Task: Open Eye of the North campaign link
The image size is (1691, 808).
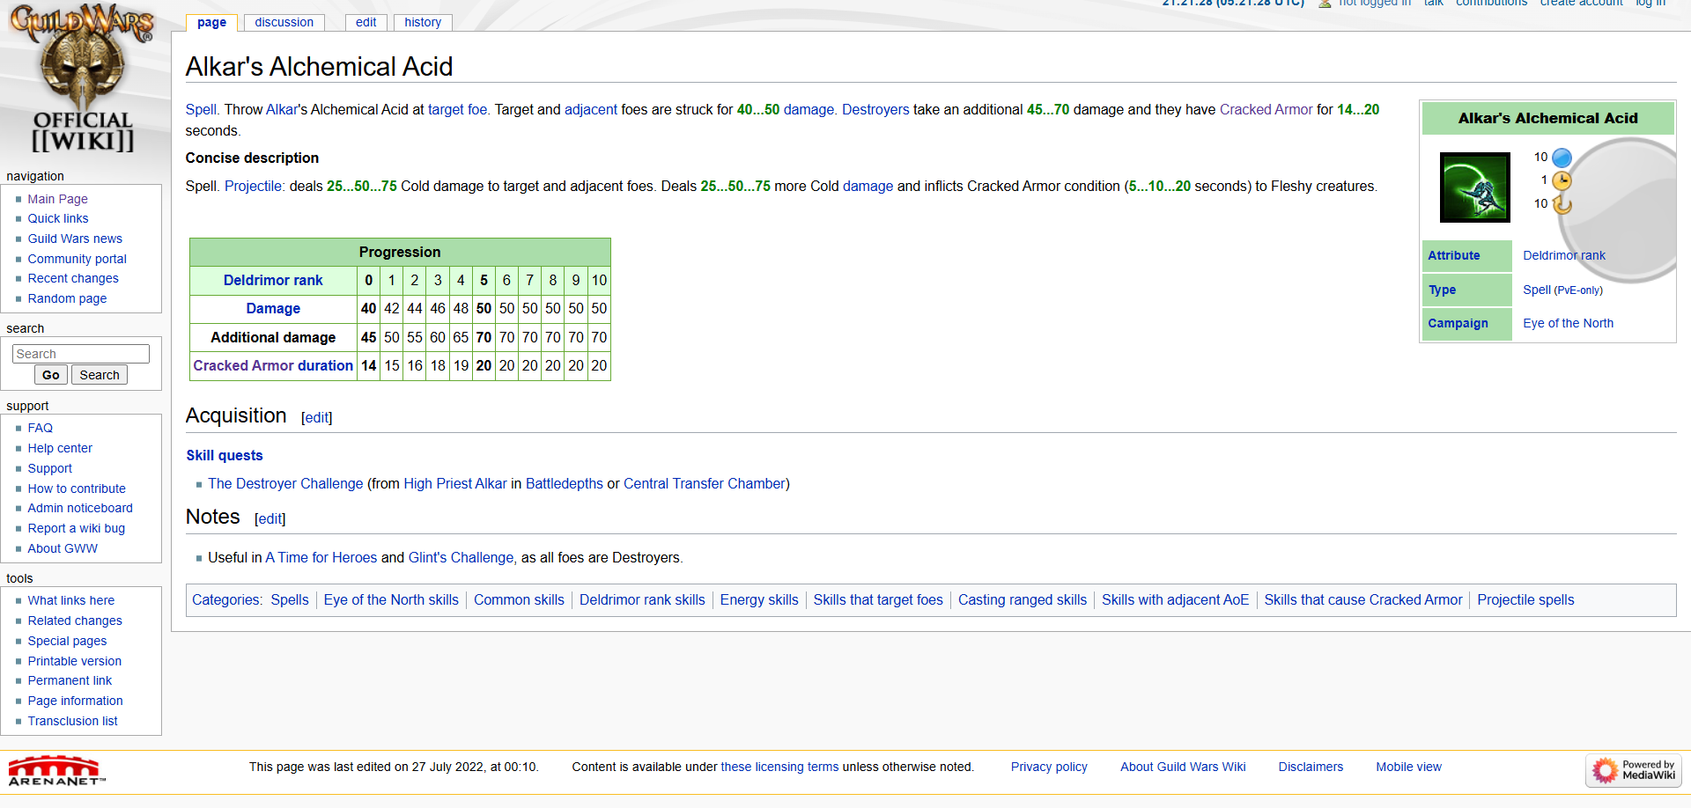Action: [x=1569, y=323]
